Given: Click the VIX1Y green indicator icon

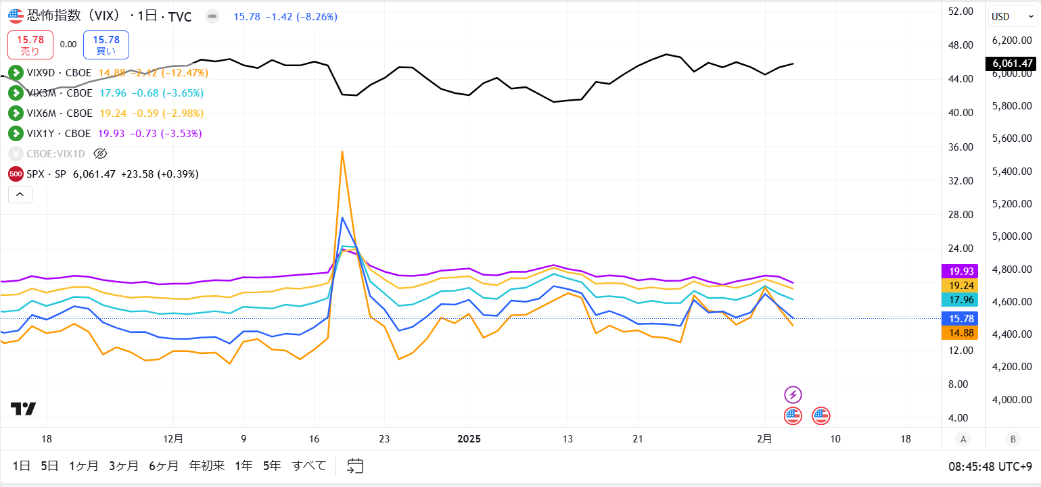Looking at the screenshot, I should click(x=16, y=133).
